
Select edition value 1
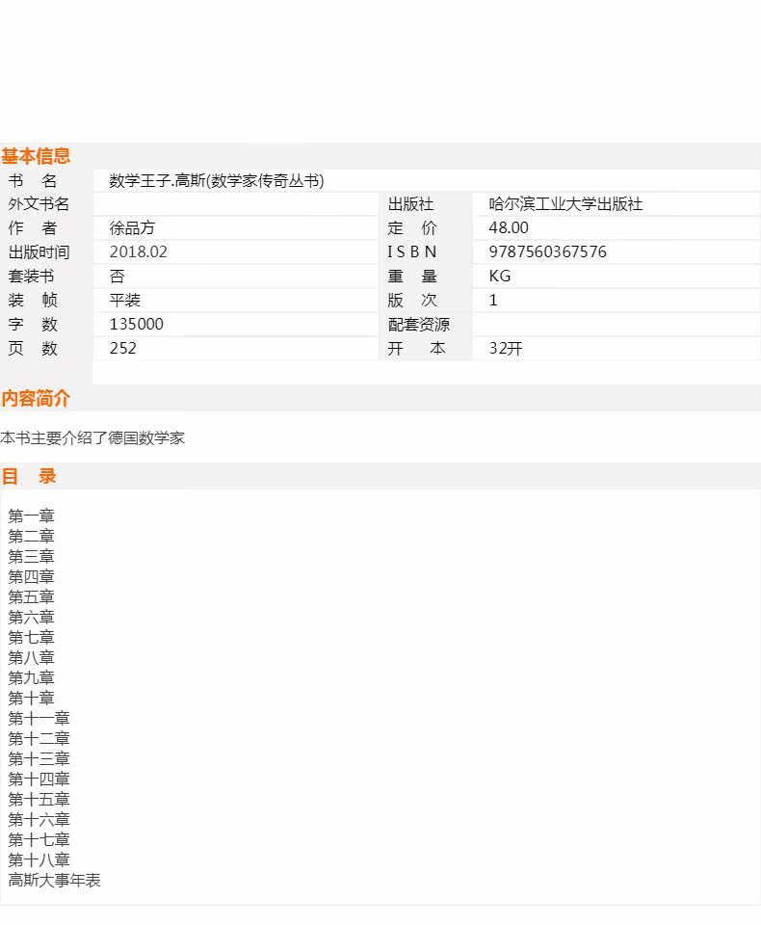[x=493, y=301]
